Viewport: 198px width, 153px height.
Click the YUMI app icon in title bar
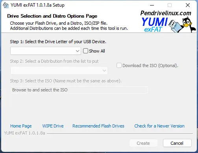6,5
